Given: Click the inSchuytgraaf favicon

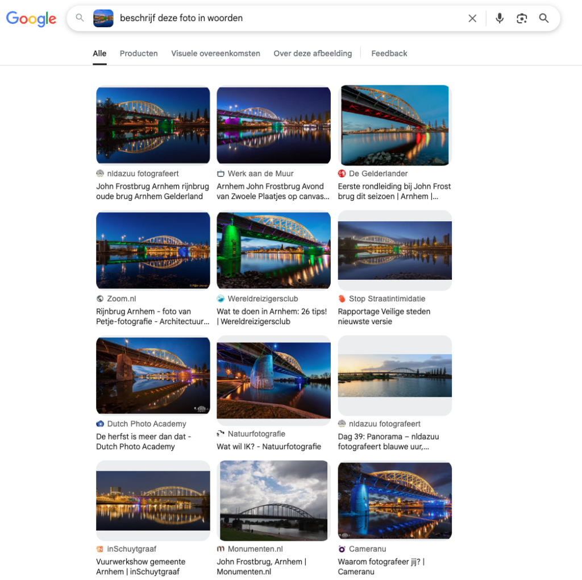Looking at the screenshot, I should (100, 549).
